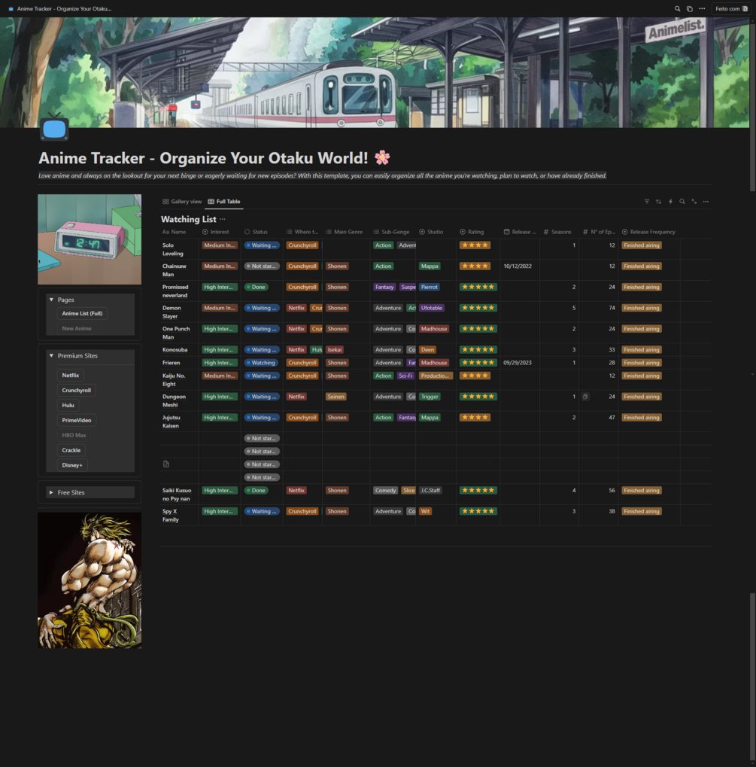Select the Full Table tab

[224, 202]
